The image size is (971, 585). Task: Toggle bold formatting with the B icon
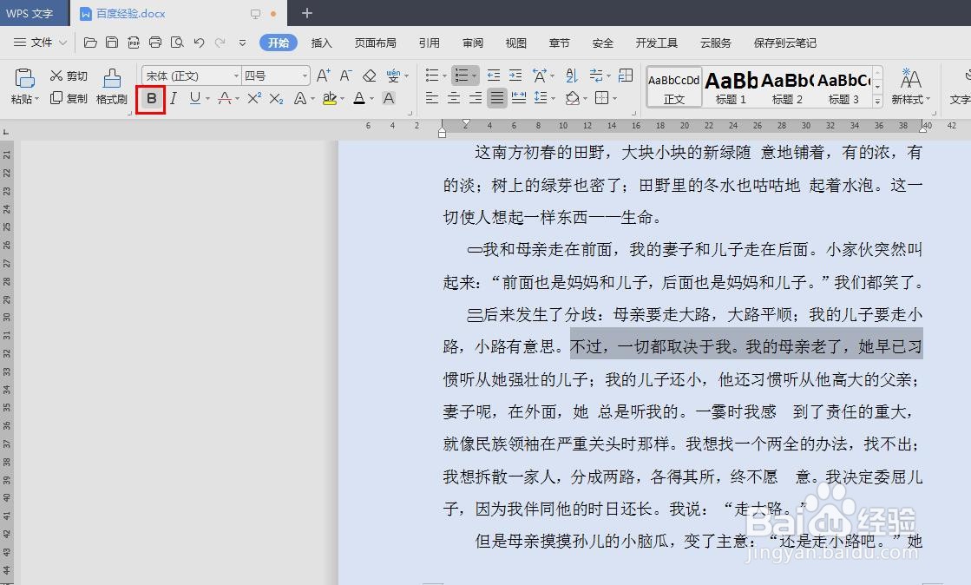coord(150,99)
